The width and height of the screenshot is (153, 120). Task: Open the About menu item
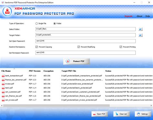point(139,16)
